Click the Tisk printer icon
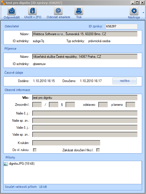Screen dimensions: 146x194 tap(79, 11)
